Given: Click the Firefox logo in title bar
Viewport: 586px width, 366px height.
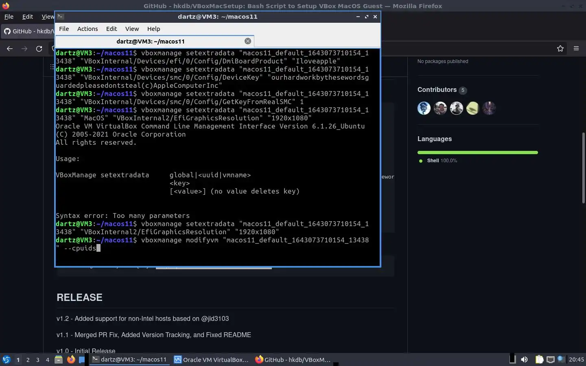Looking at the screenshot, I should [x=6, y=6].
